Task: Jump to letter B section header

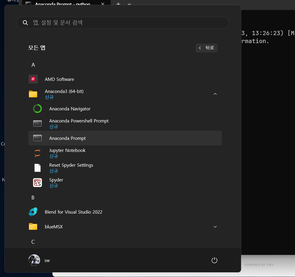Action: click(33, 197)
